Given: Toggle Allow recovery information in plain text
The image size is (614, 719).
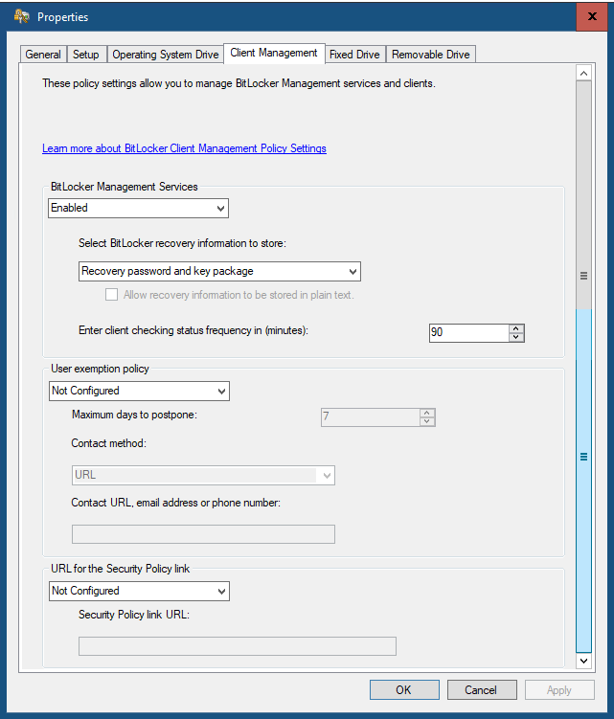Looking at the screenshot, I should coord(111,294).
